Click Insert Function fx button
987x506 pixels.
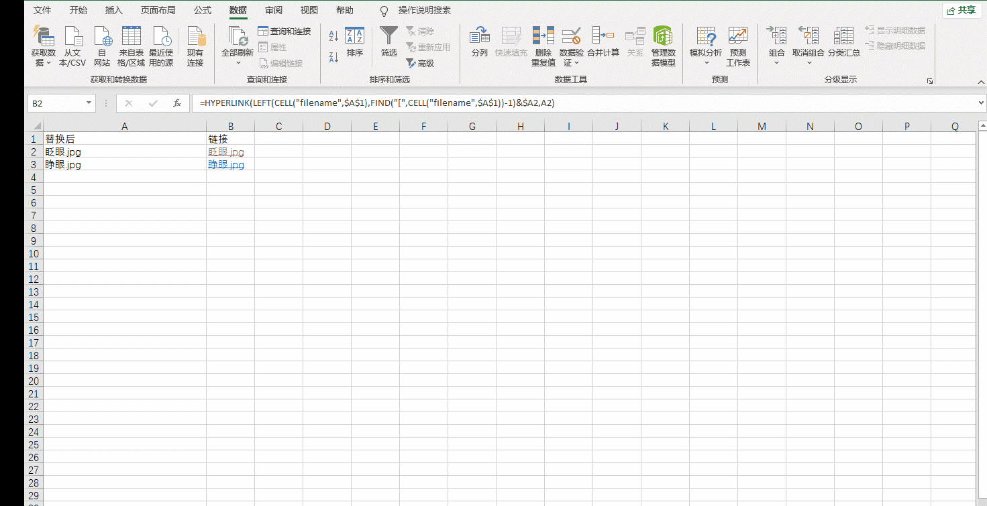177,103
